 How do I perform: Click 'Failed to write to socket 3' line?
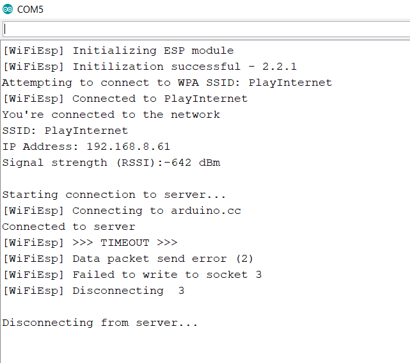click(x=132, y=275)
